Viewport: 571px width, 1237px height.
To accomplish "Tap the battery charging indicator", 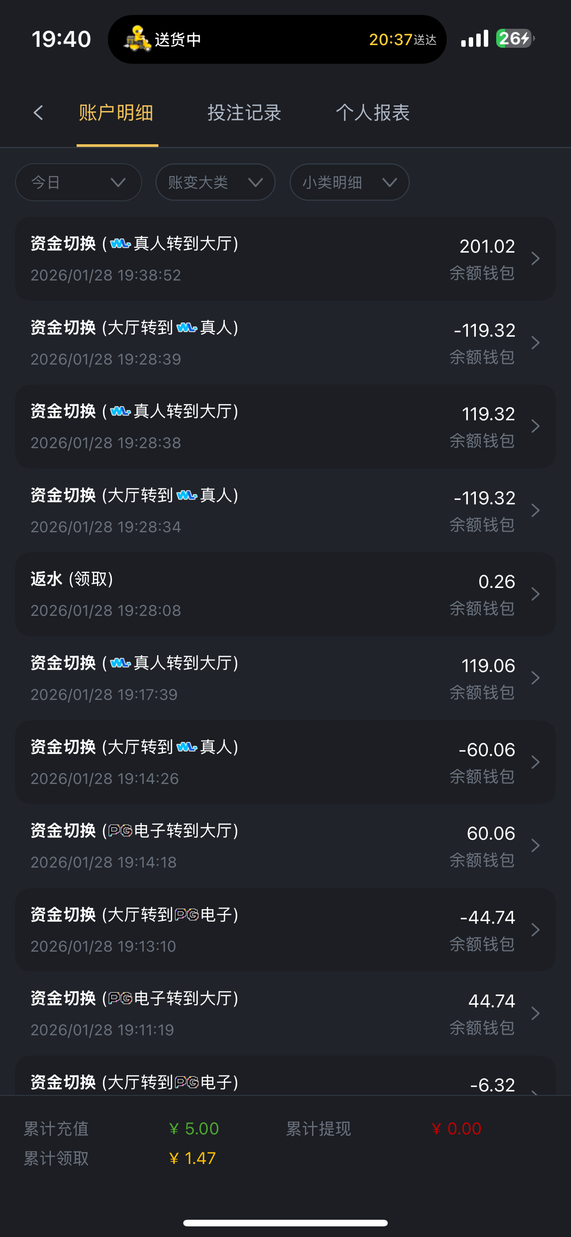I will [514, 38].
